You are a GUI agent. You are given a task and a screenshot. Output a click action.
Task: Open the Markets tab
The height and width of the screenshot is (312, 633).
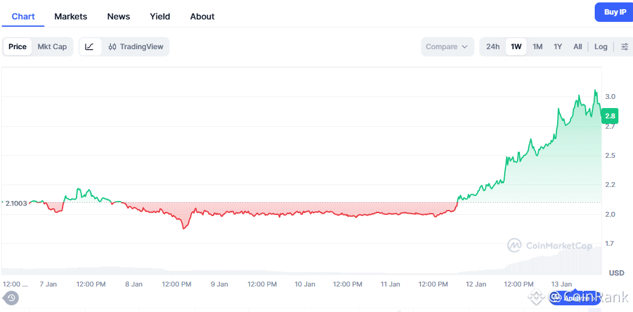pyautogui.click(x=70, y=16)
